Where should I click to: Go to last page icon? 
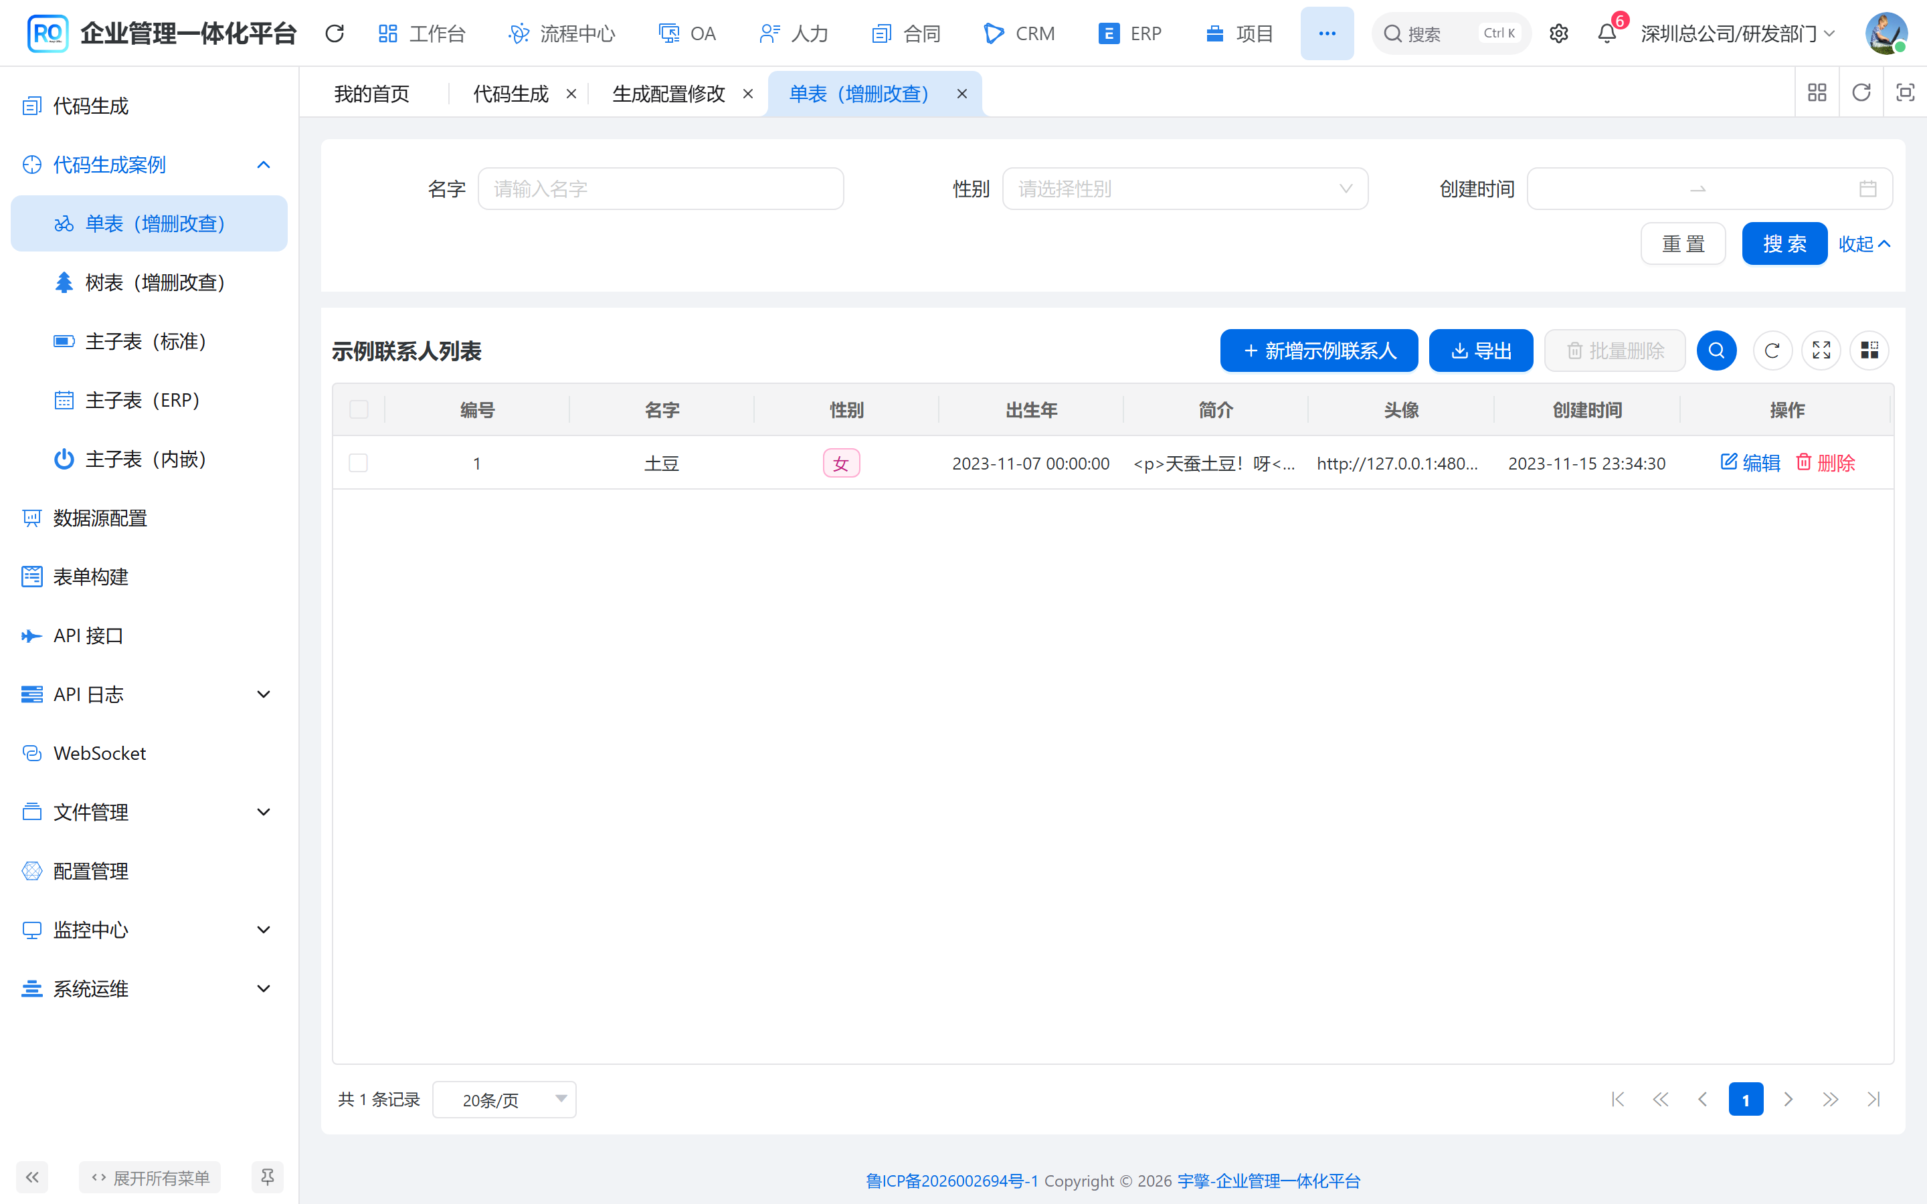point(1873,1100)
